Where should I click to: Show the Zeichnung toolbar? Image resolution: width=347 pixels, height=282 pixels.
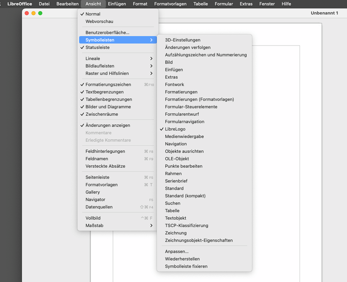[x=176, y=233]
